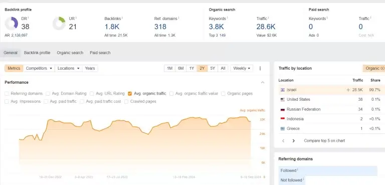Add Israel to chart plus icon
The width and height of the screenshot is (385, 185).
click(x=348, y=90)
